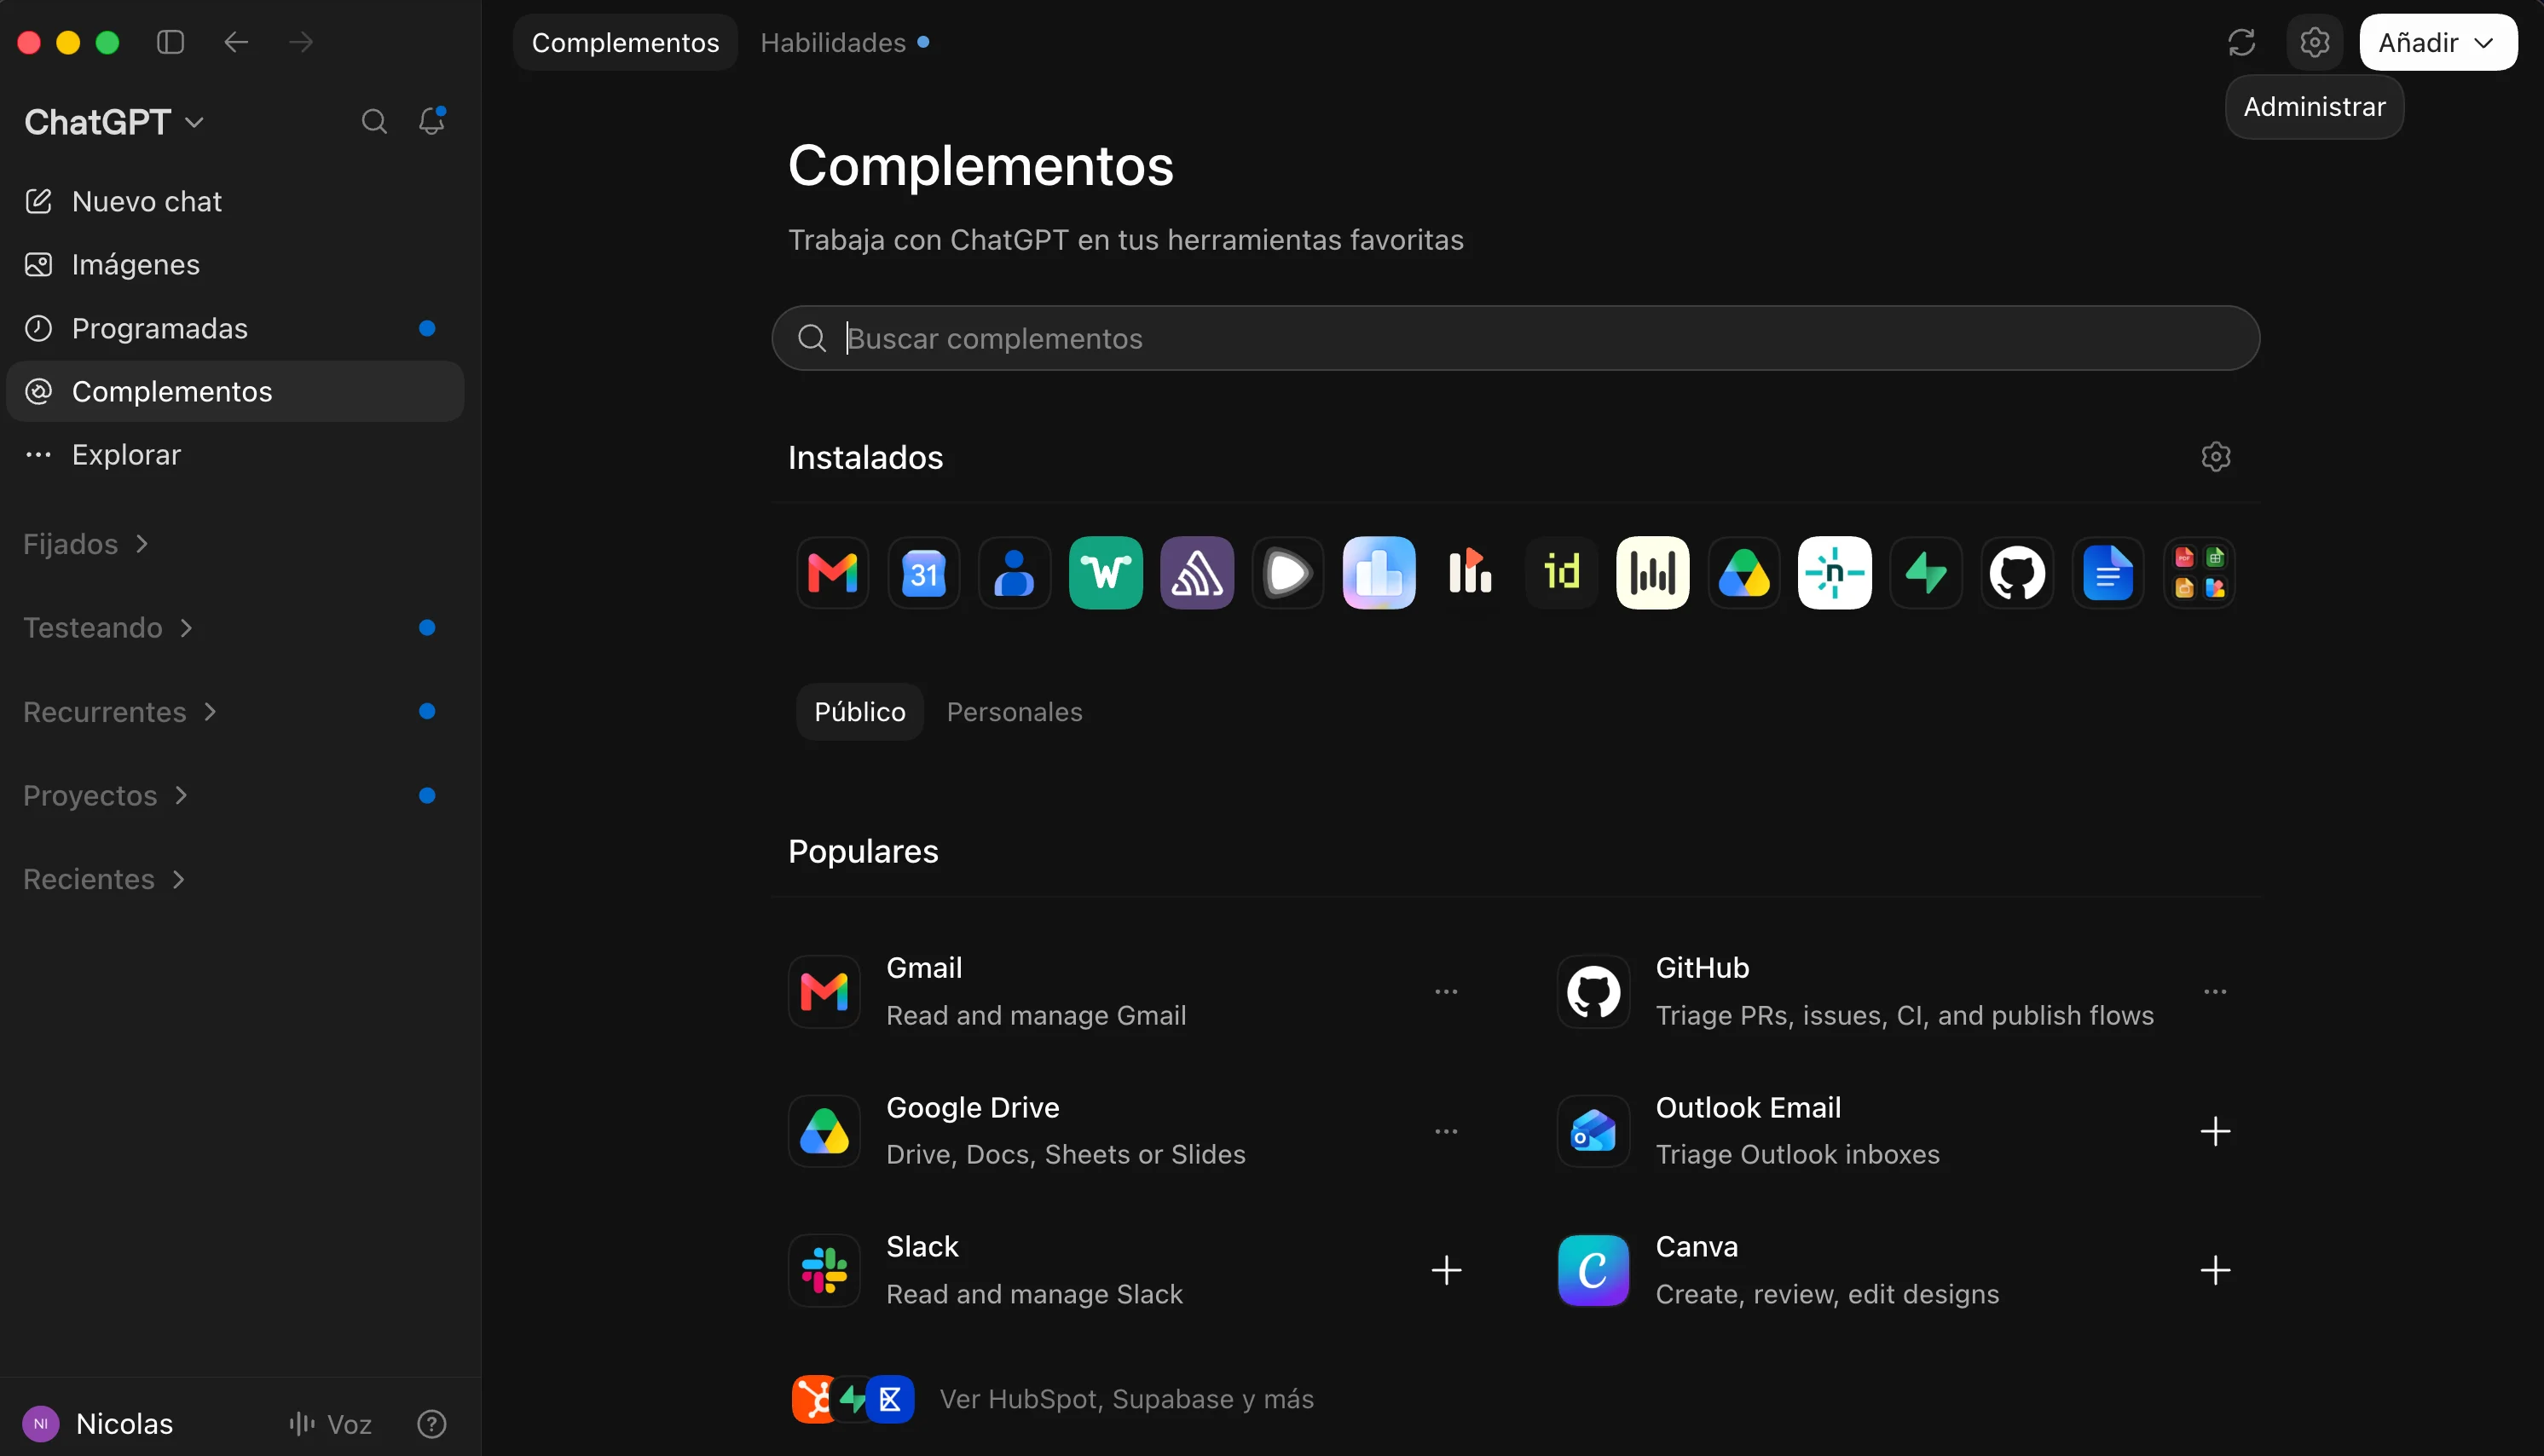Viewport: 2544px width, 1456px height.
Task: Open the notifications bell
Action: [x=432, y=121]
